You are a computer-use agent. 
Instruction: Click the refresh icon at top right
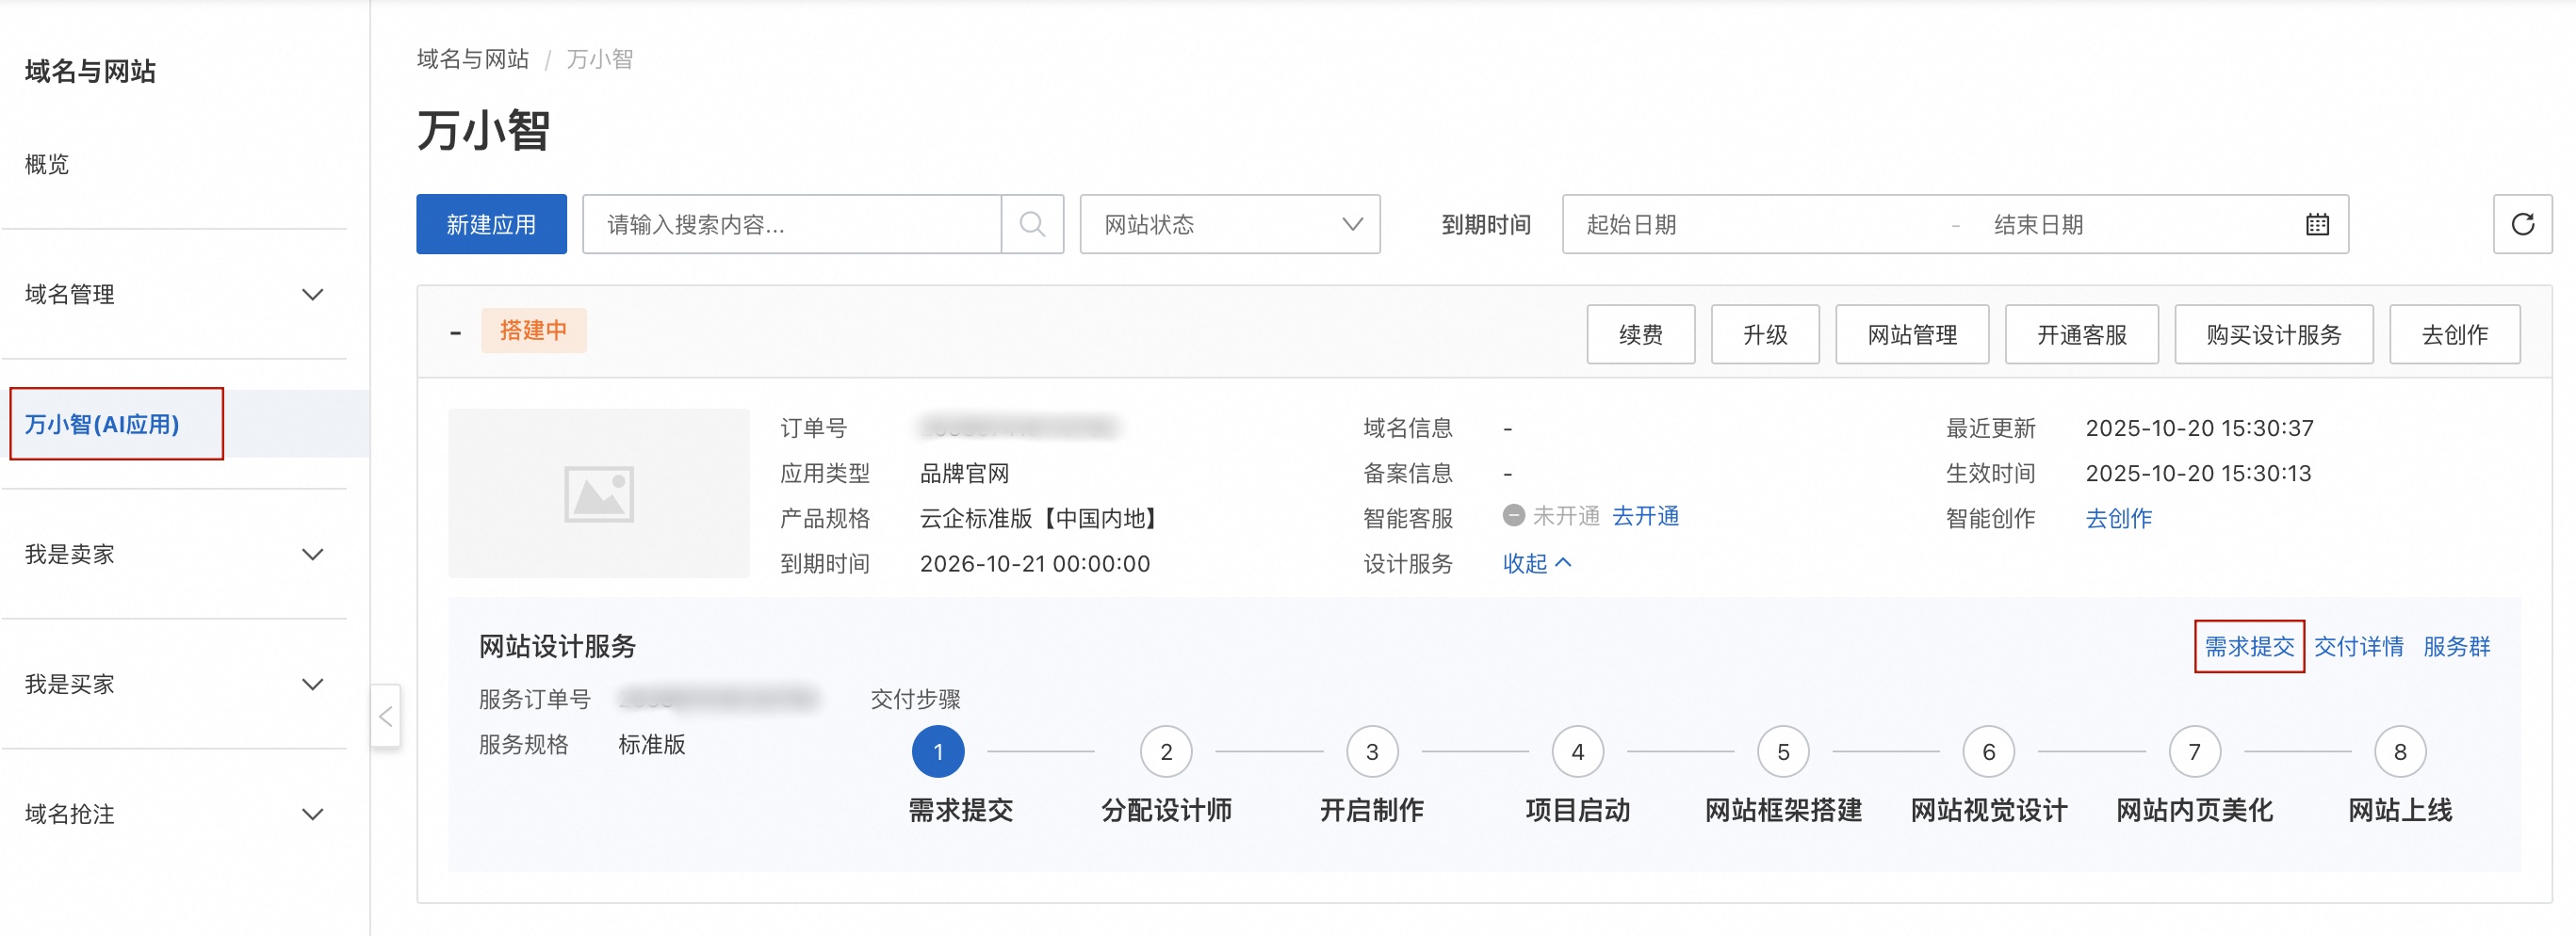pyautogui.click(x=2523, y=224)
